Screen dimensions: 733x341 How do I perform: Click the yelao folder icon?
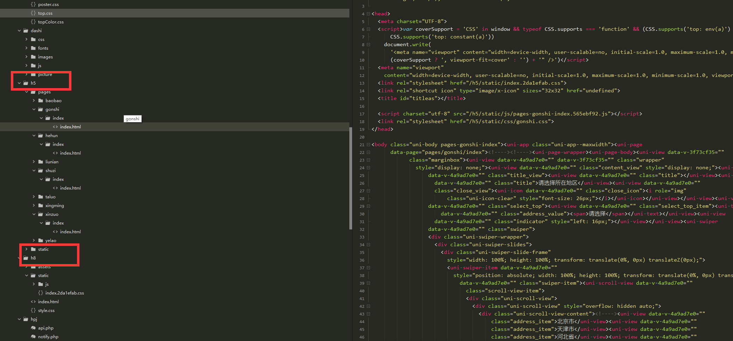(41, 241)
